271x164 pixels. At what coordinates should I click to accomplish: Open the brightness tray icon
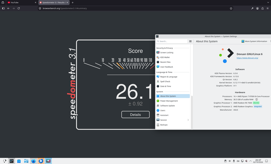[230, 161]
